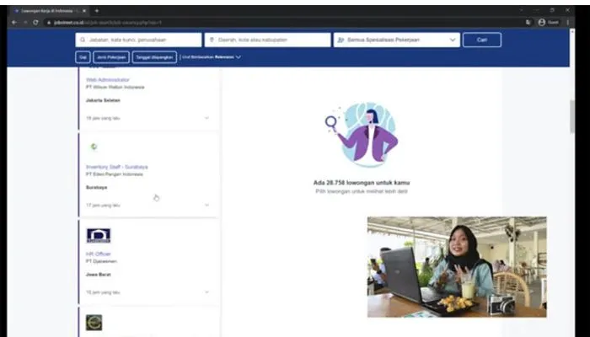The width and height of the screenshot is (590, 337).
Task: Click the specialization people icon
Action: coord(341,40)
